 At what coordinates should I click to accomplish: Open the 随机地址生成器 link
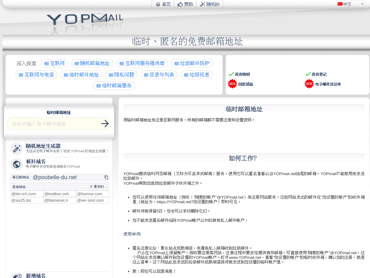[x=43, y=146]
